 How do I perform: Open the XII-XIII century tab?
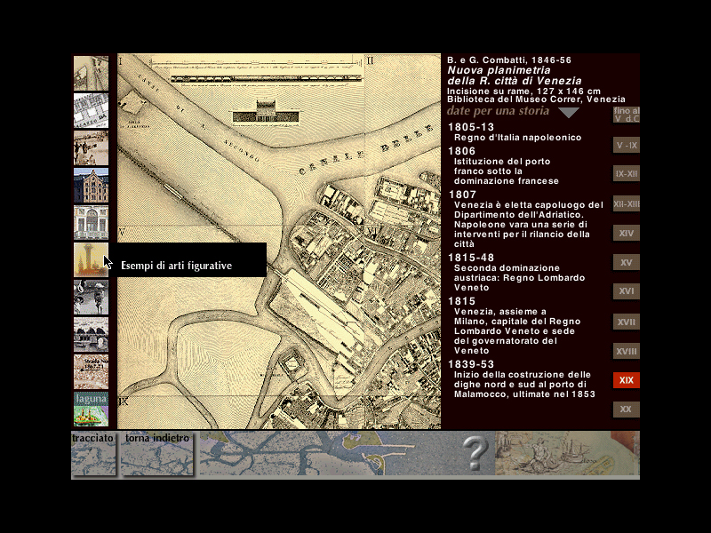coord(627,204)
